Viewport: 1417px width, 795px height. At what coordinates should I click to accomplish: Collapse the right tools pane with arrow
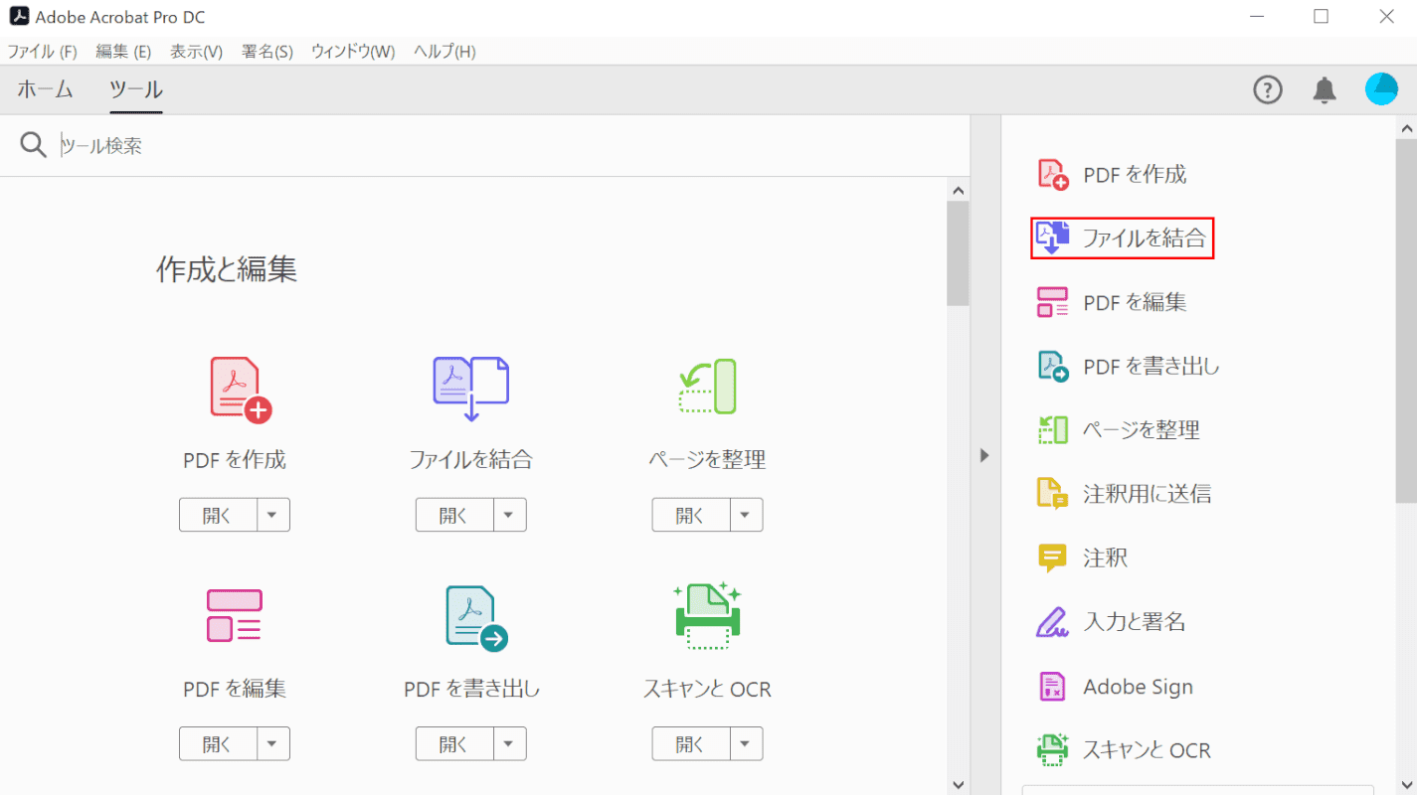(x=984, y=455)
